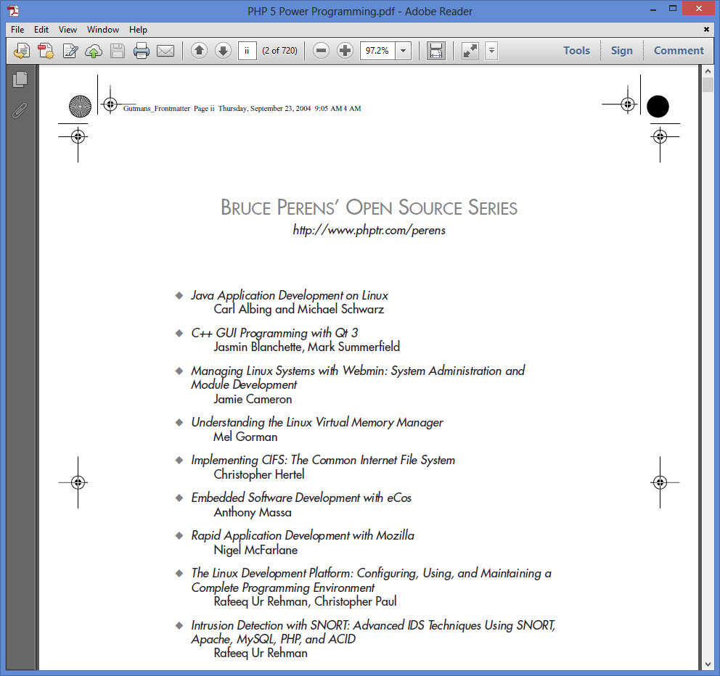The image size is (720, 676).
Task: Open the Sign pane
Action: (x=621, y=51)
